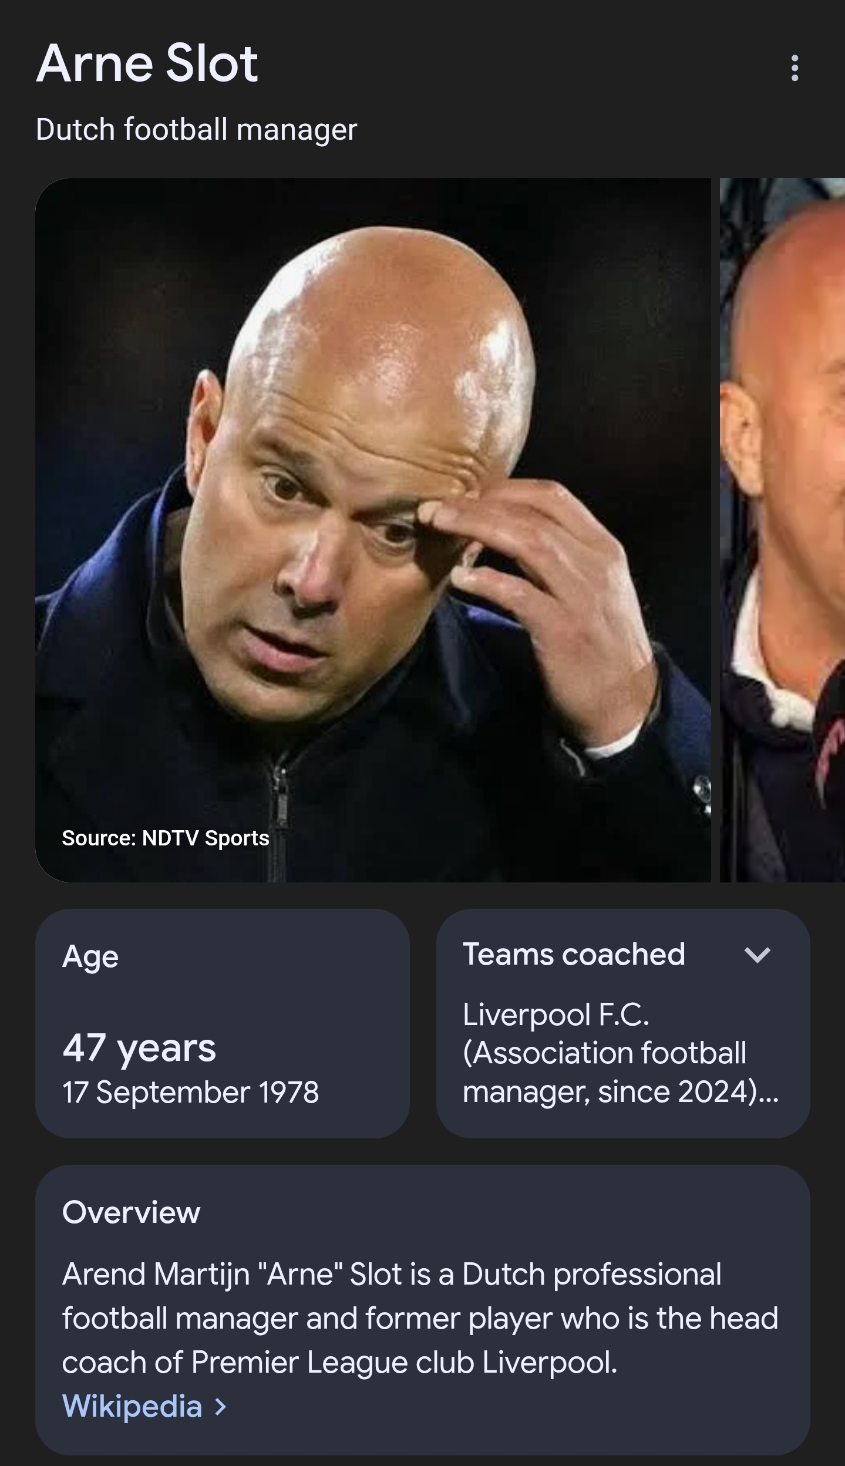The image size is (845, 1466).
Task: Tap the Teams coached heading
Action: point(574,954)
